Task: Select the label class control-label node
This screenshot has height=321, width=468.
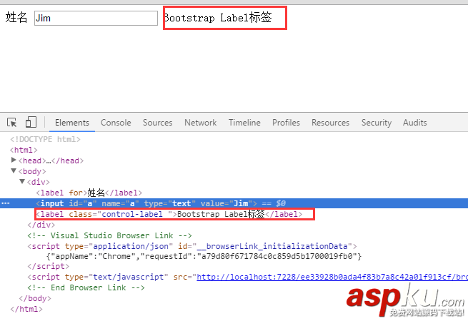Action: pyautogui.click(x=169, y=214)
